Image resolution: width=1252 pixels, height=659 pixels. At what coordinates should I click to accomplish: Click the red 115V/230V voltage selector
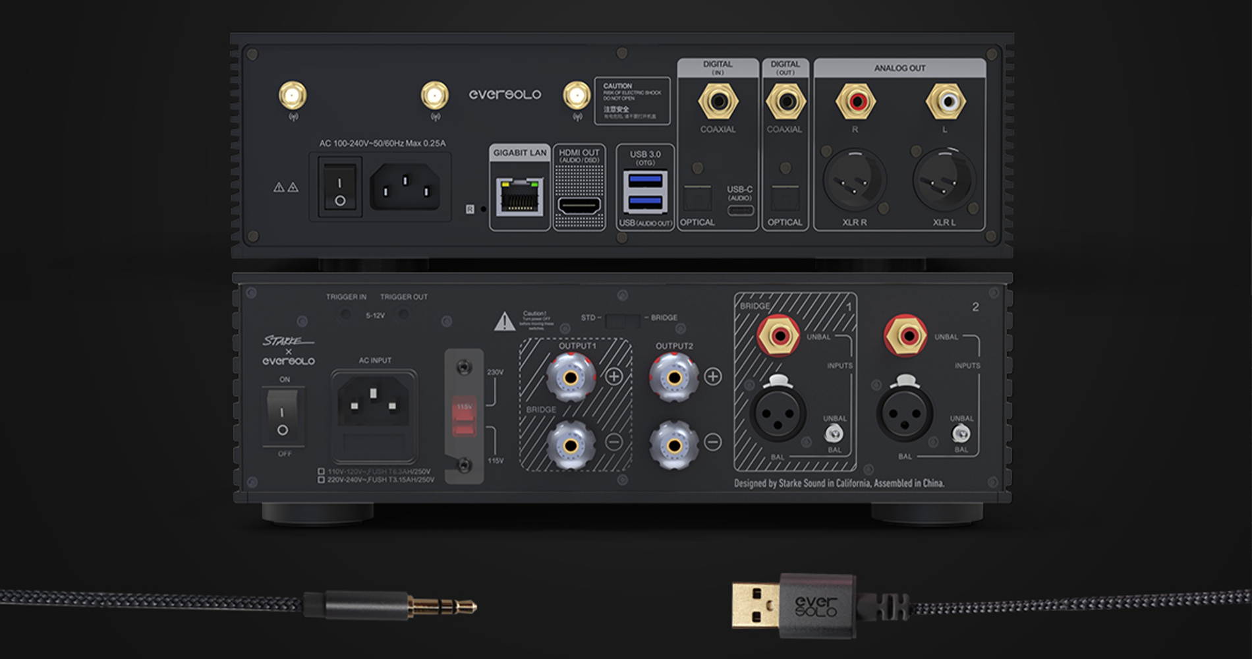coord(464,416)
